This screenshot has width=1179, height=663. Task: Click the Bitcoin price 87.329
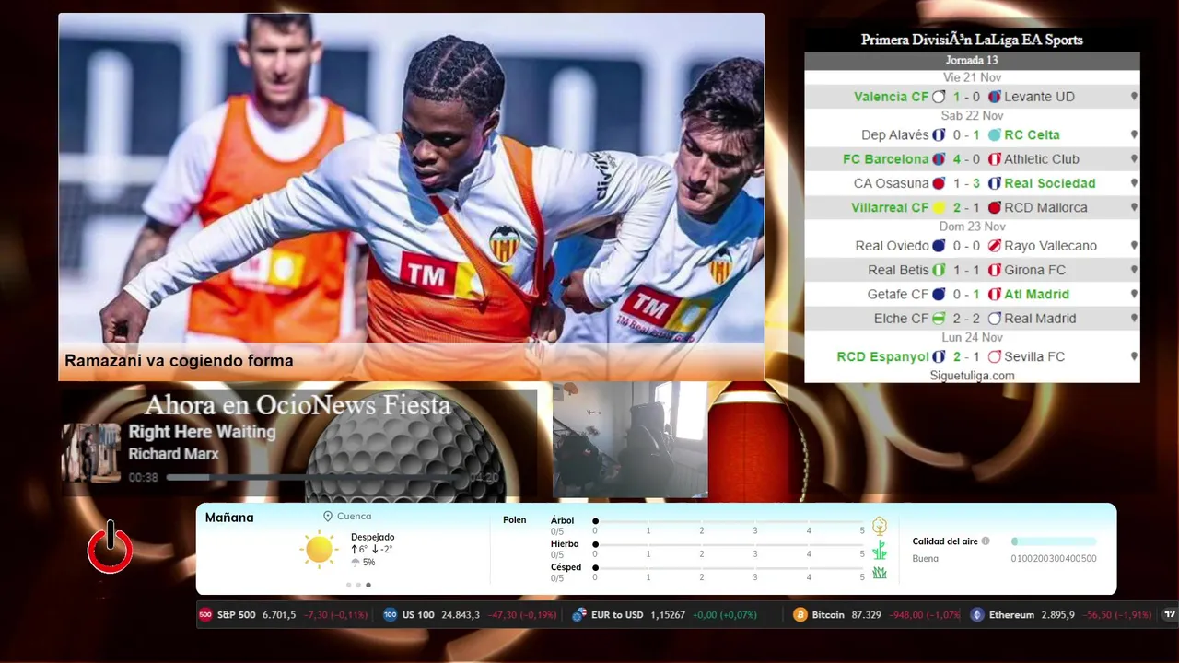coord(865,614)
